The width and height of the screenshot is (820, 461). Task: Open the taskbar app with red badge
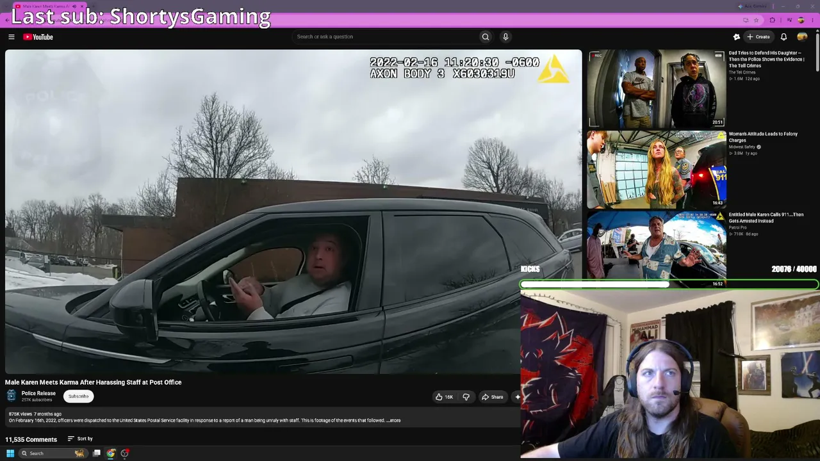(125, 453)
